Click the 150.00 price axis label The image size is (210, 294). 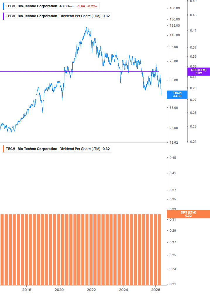[x=175, y=19]
